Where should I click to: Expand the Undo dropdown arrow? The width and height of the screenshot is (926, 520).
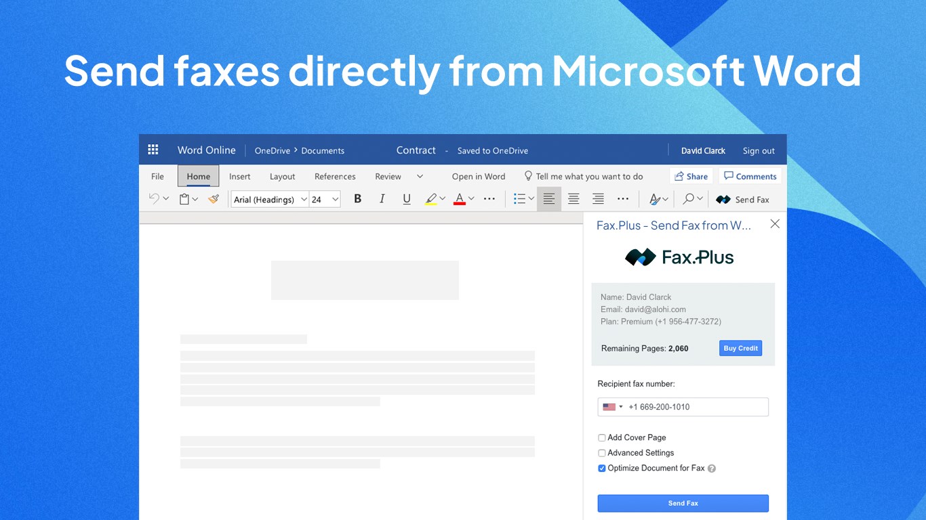[x=166, y=199]
